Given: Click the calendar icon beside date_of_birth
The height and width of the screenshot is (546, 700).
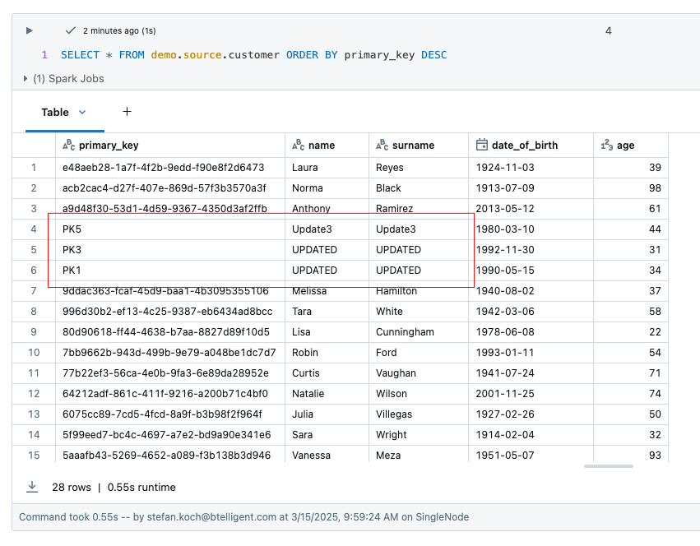Looking at the screenshot, I should 482,146.
